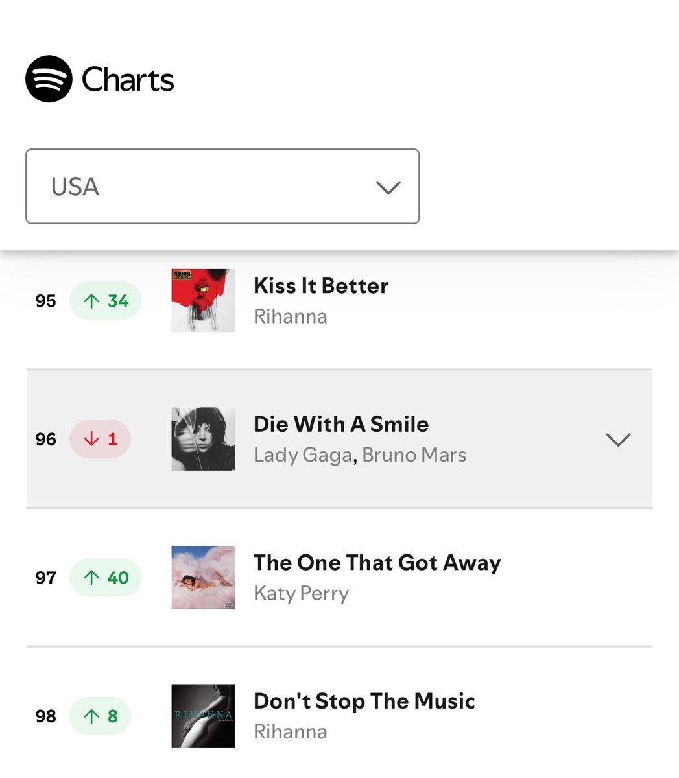
Task: Click the up 8 position change badge
Action: click(101, 716)
